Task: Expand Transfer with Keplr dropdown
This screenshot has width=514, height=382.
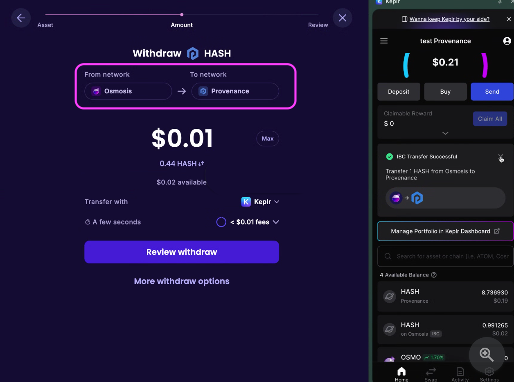Action: click(x=260, y=202)
